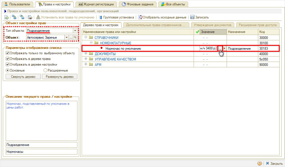Screen dimensions: 285x167
Task: Click the printer icon in the toolbar
Action: (30, 17)
